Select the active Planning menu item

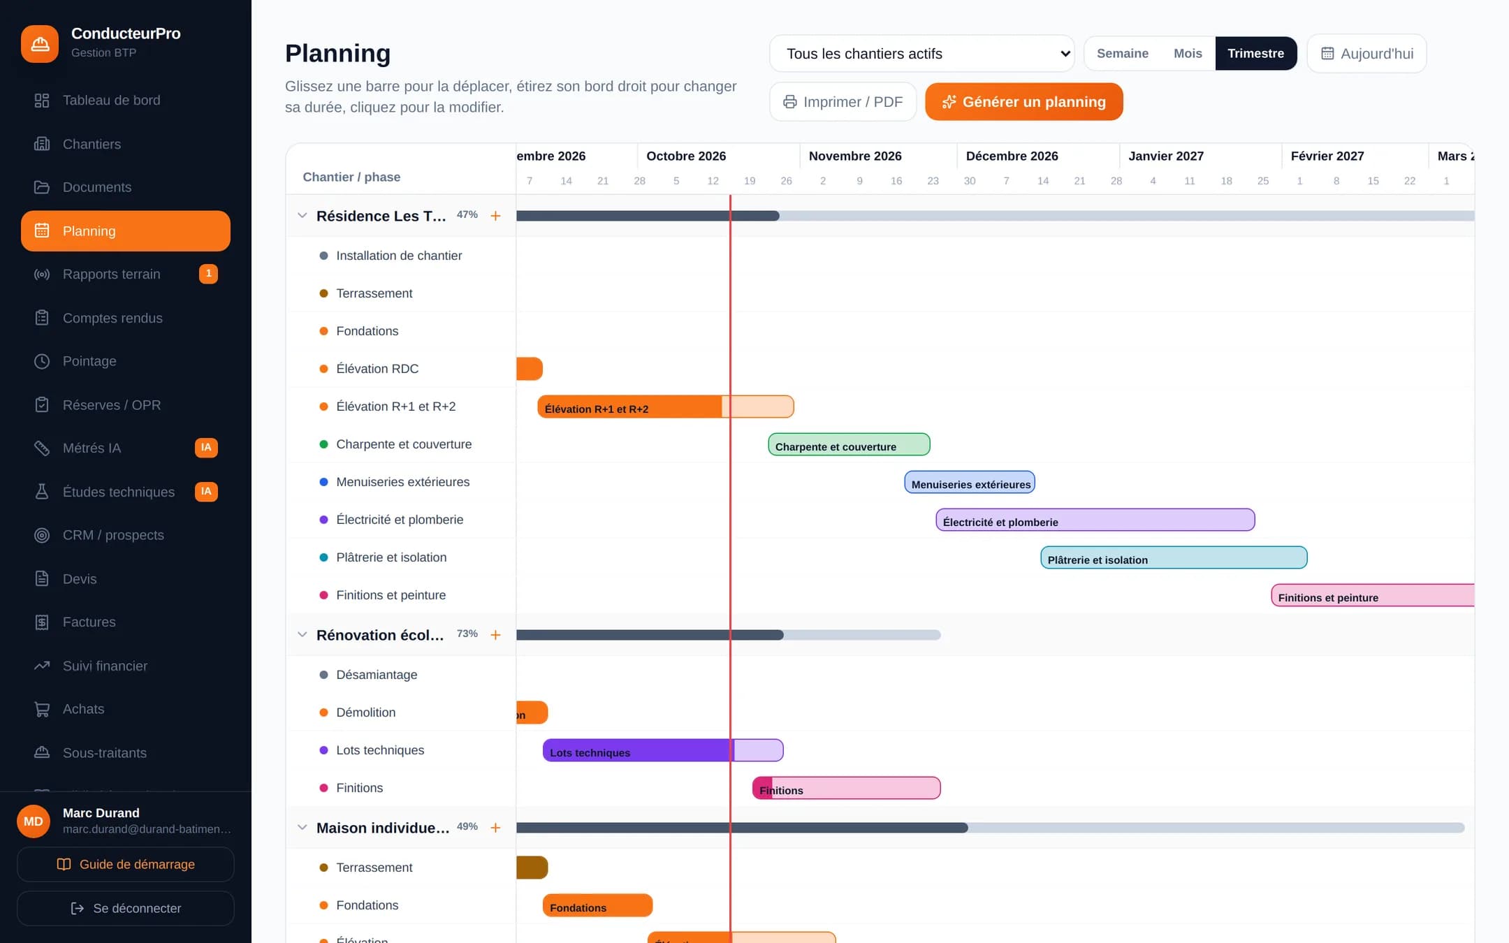[126, 231]
